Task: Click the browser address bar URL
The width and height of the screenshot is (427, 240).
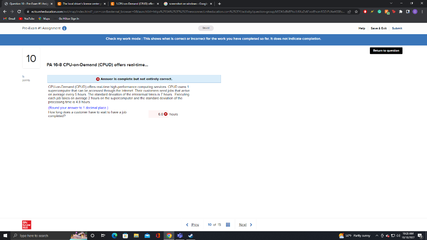Action: click(187, 12)
